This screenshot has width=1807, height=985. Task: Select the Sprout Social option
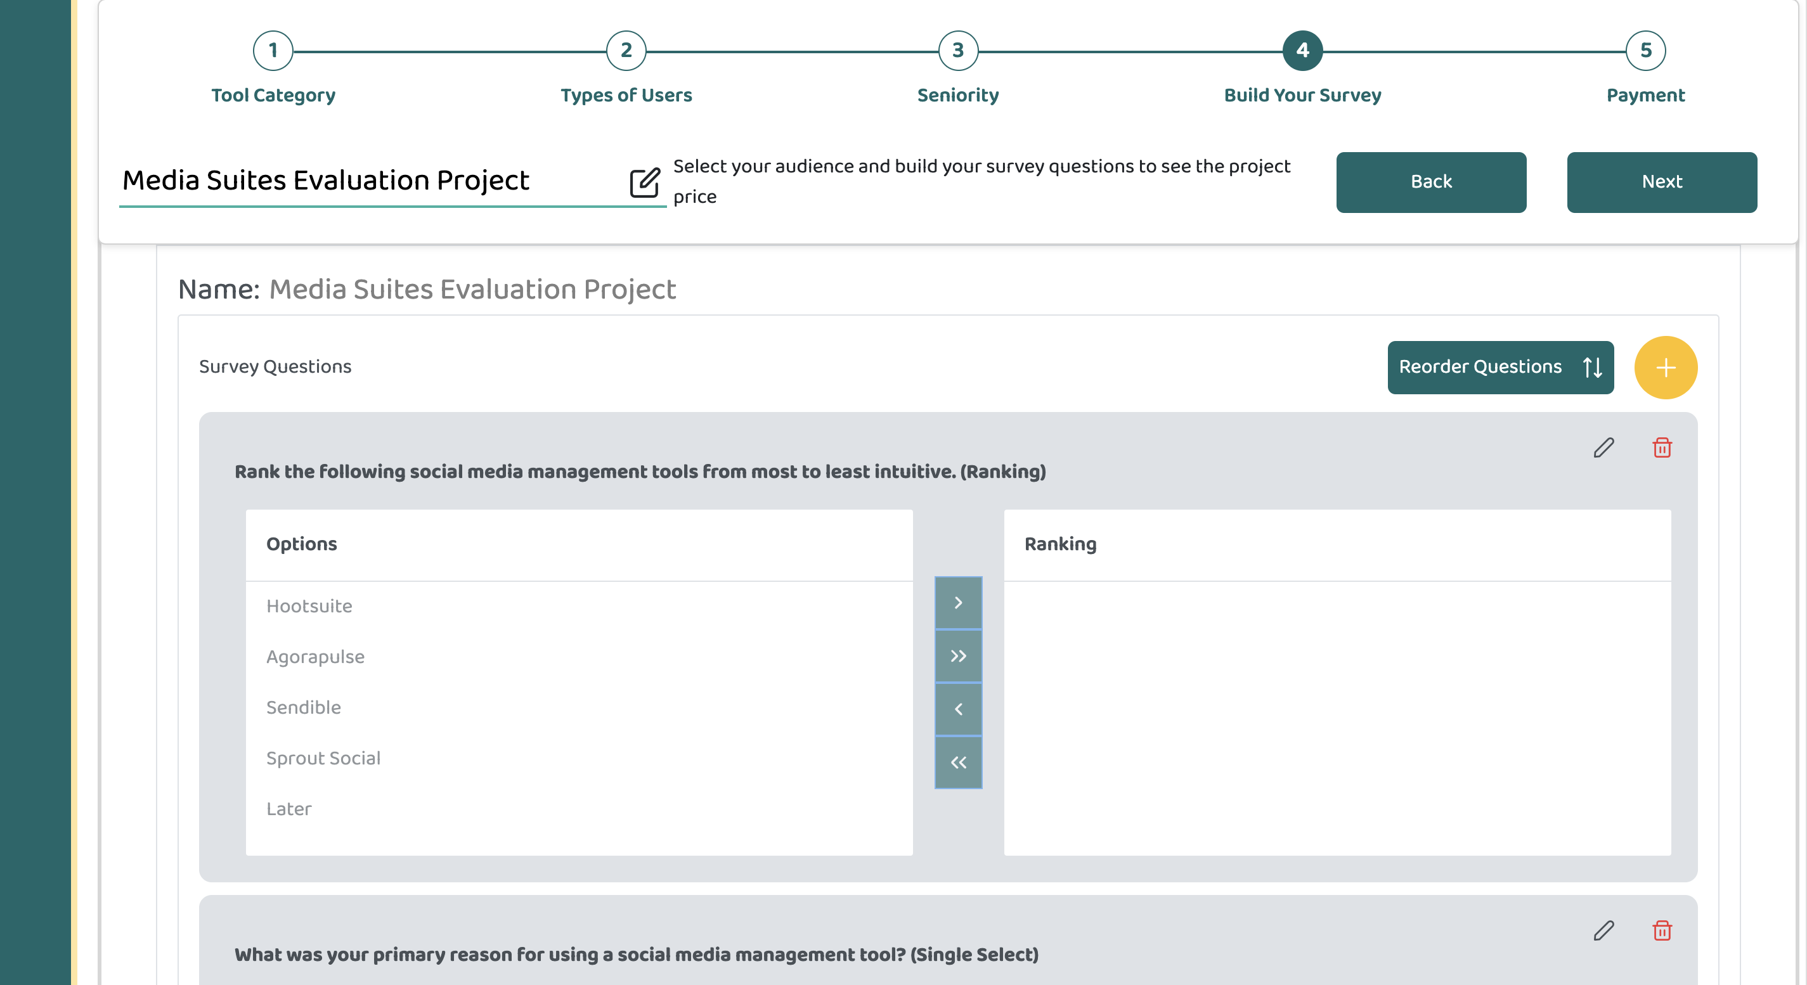323,759
